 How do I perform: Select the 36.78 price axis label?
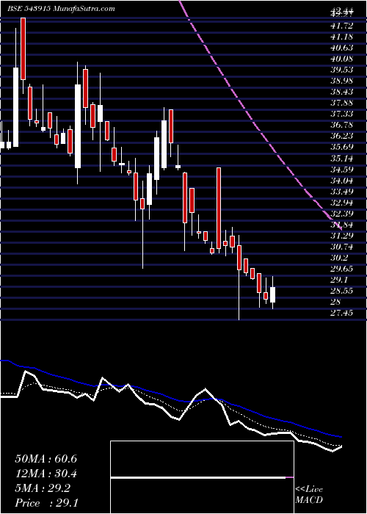(x=342, y=126)
